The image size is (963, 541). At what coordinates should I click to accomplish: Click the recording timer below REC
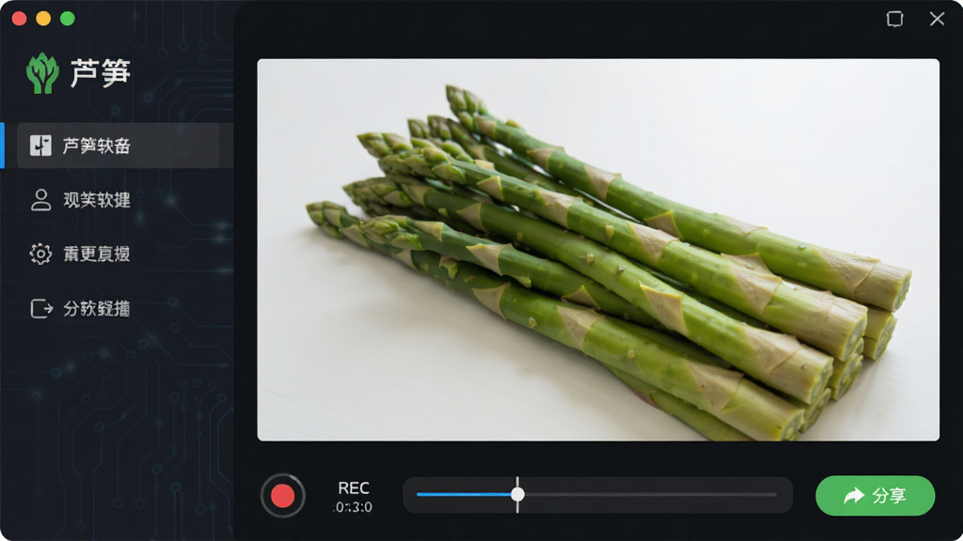354,507
